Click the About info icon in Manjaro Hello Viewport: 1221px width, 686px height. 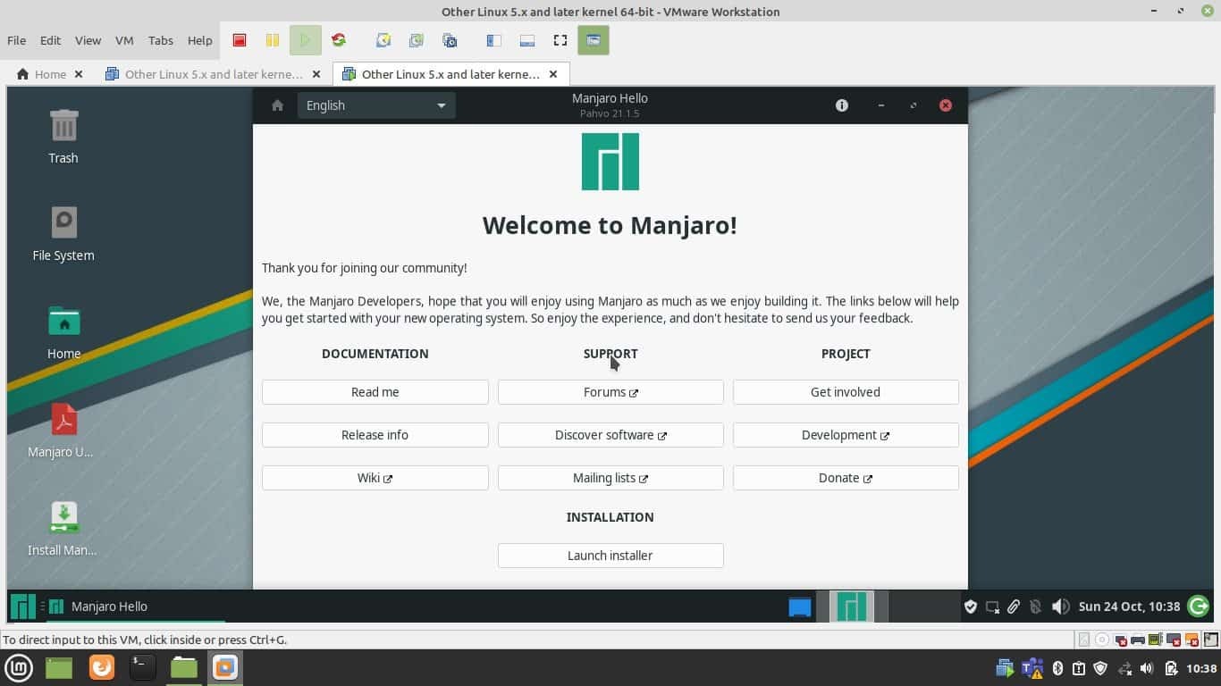841,105
